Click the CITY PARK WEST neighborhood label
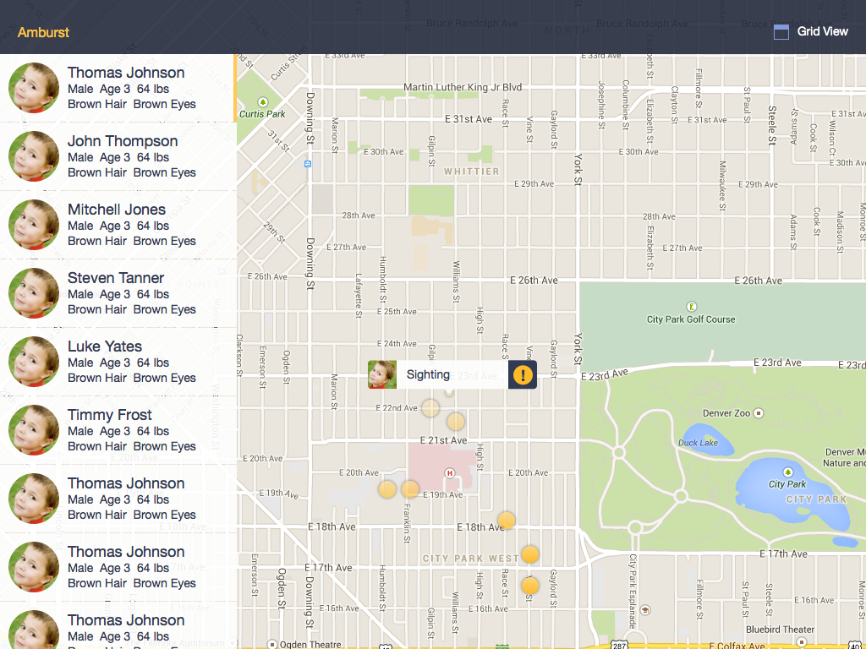 click(471, 559)
